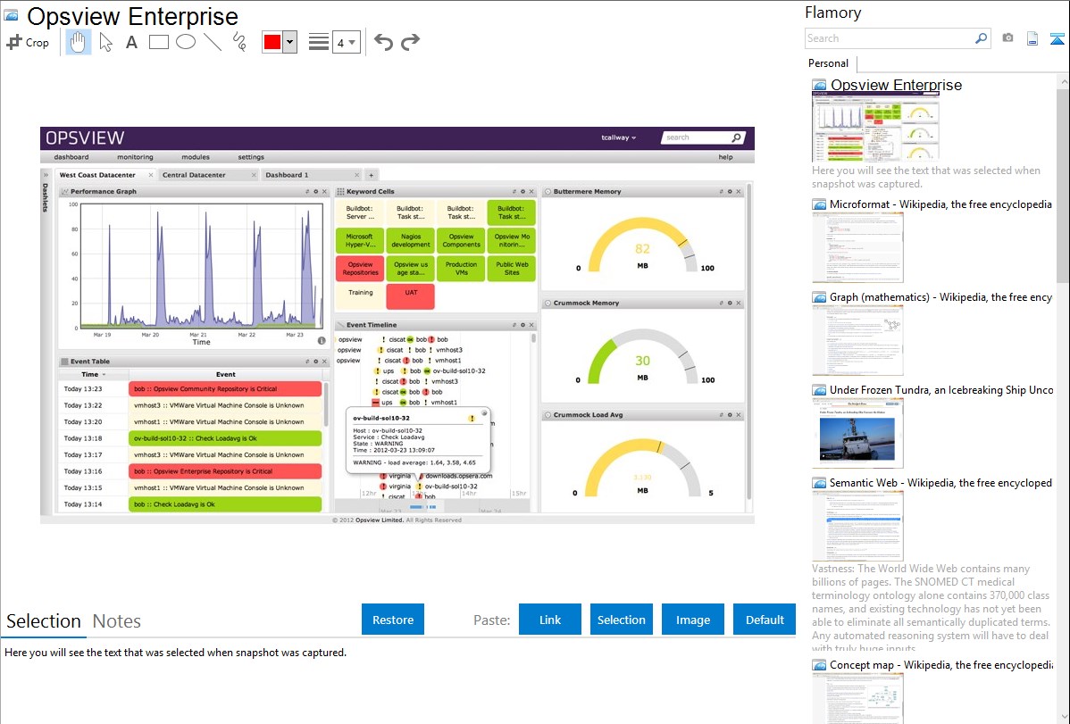Click Production VMs keyword cell
This screenshot has height=724, width=1070.
click(461, 268)
